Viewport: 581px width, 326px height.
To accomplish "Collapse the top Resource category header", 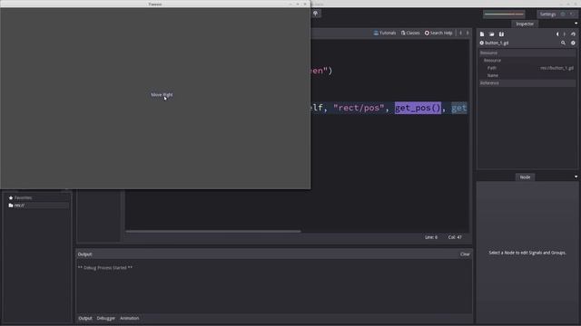I will point(527,53).
